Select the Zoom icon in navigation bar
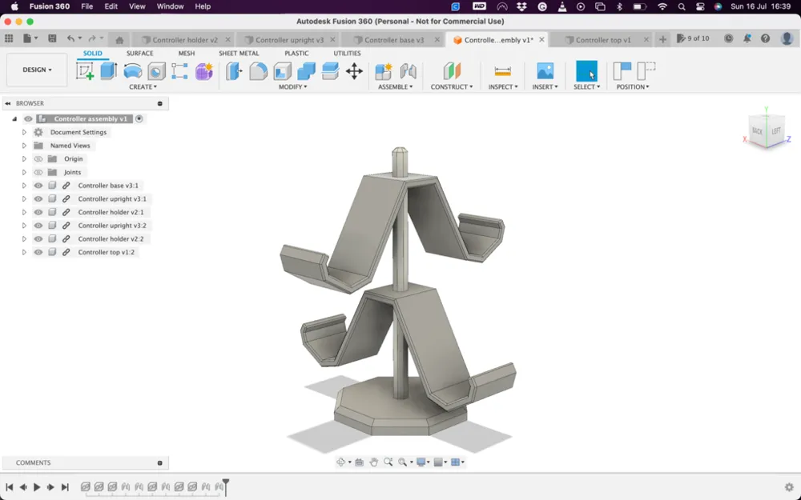 (x=387, y=462)
